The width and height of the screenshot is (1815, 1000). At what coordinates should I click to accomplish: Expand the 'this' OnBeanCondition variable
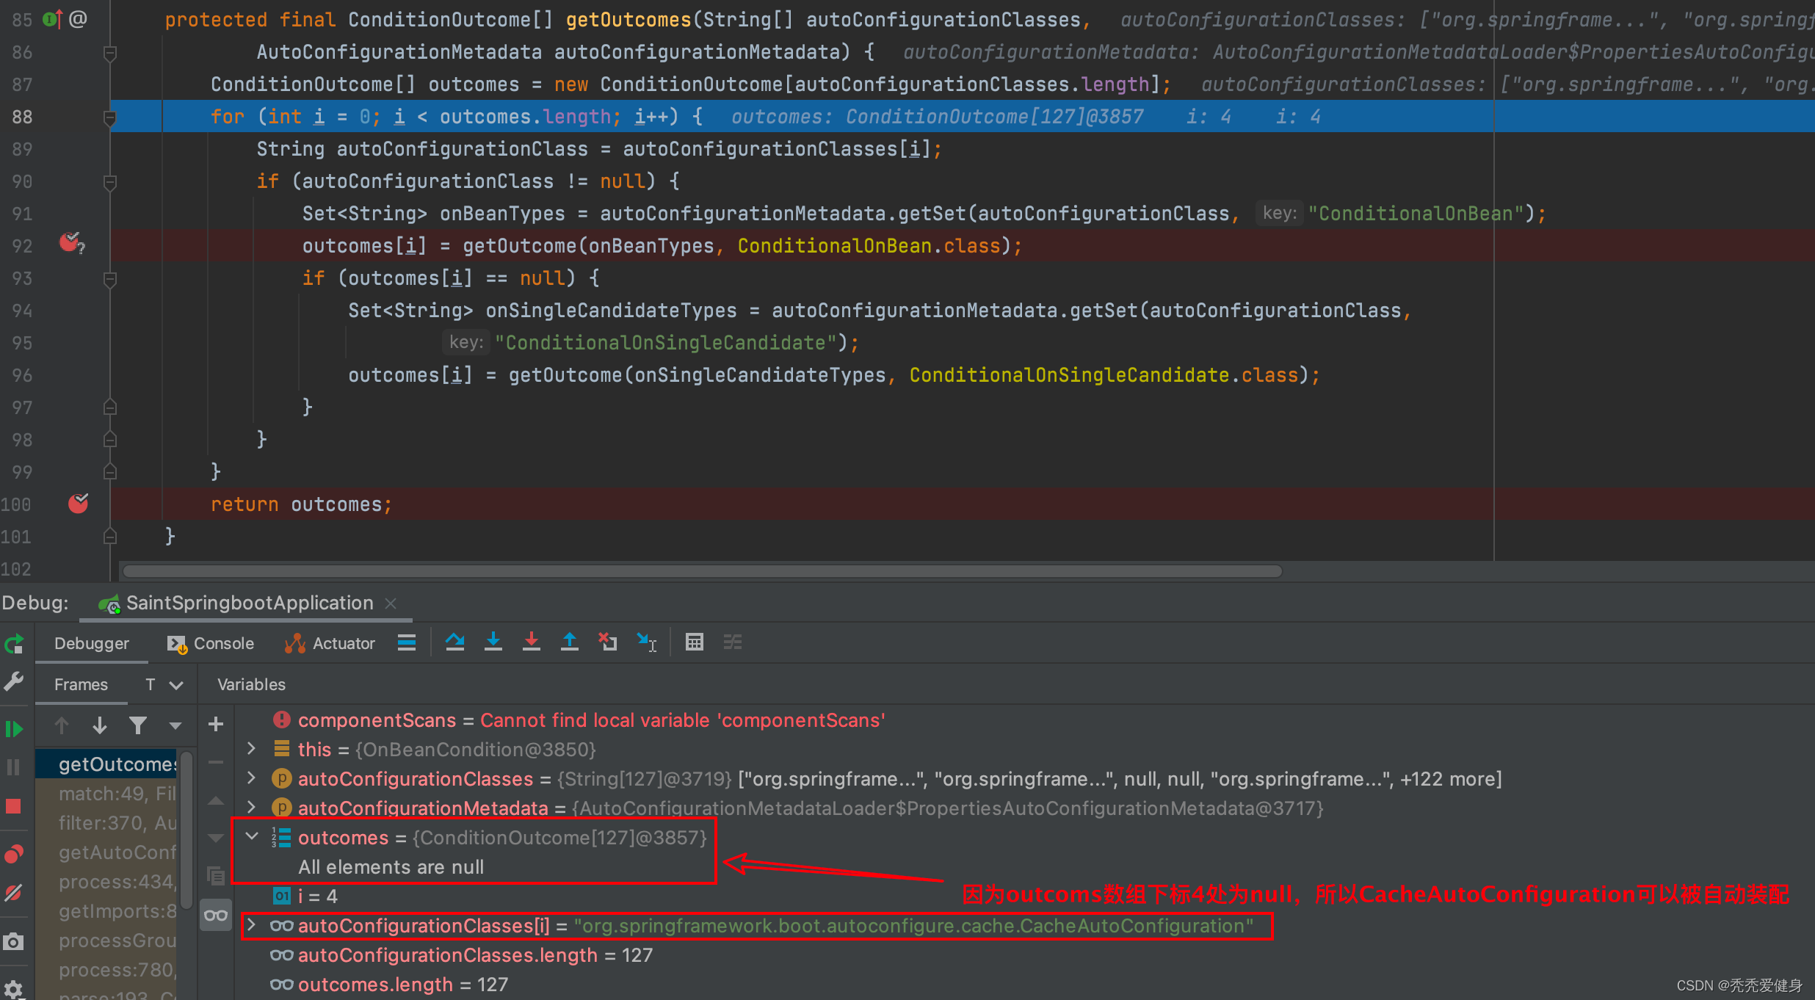point(252,748)
